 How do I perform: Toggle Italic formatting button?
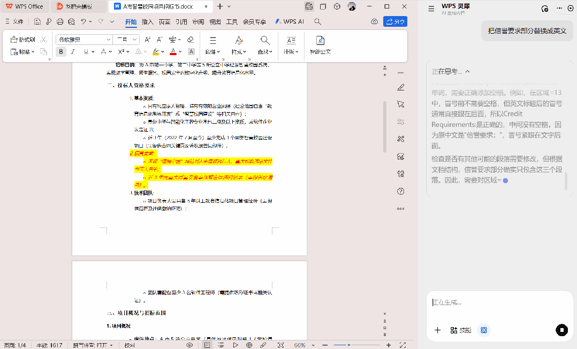coord(73,52)
